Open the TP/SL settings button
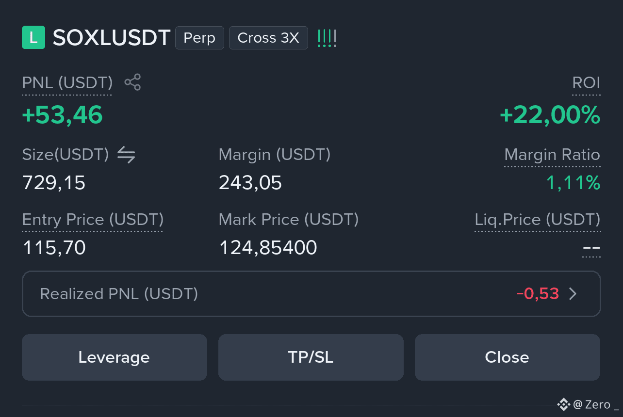623x417 pixels. [311, 357]
